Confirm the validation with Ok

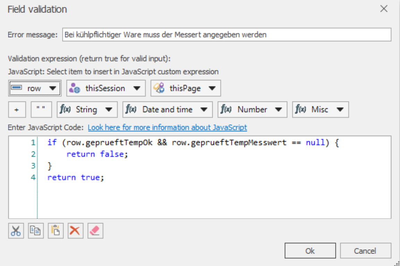(x=310, y=250)
